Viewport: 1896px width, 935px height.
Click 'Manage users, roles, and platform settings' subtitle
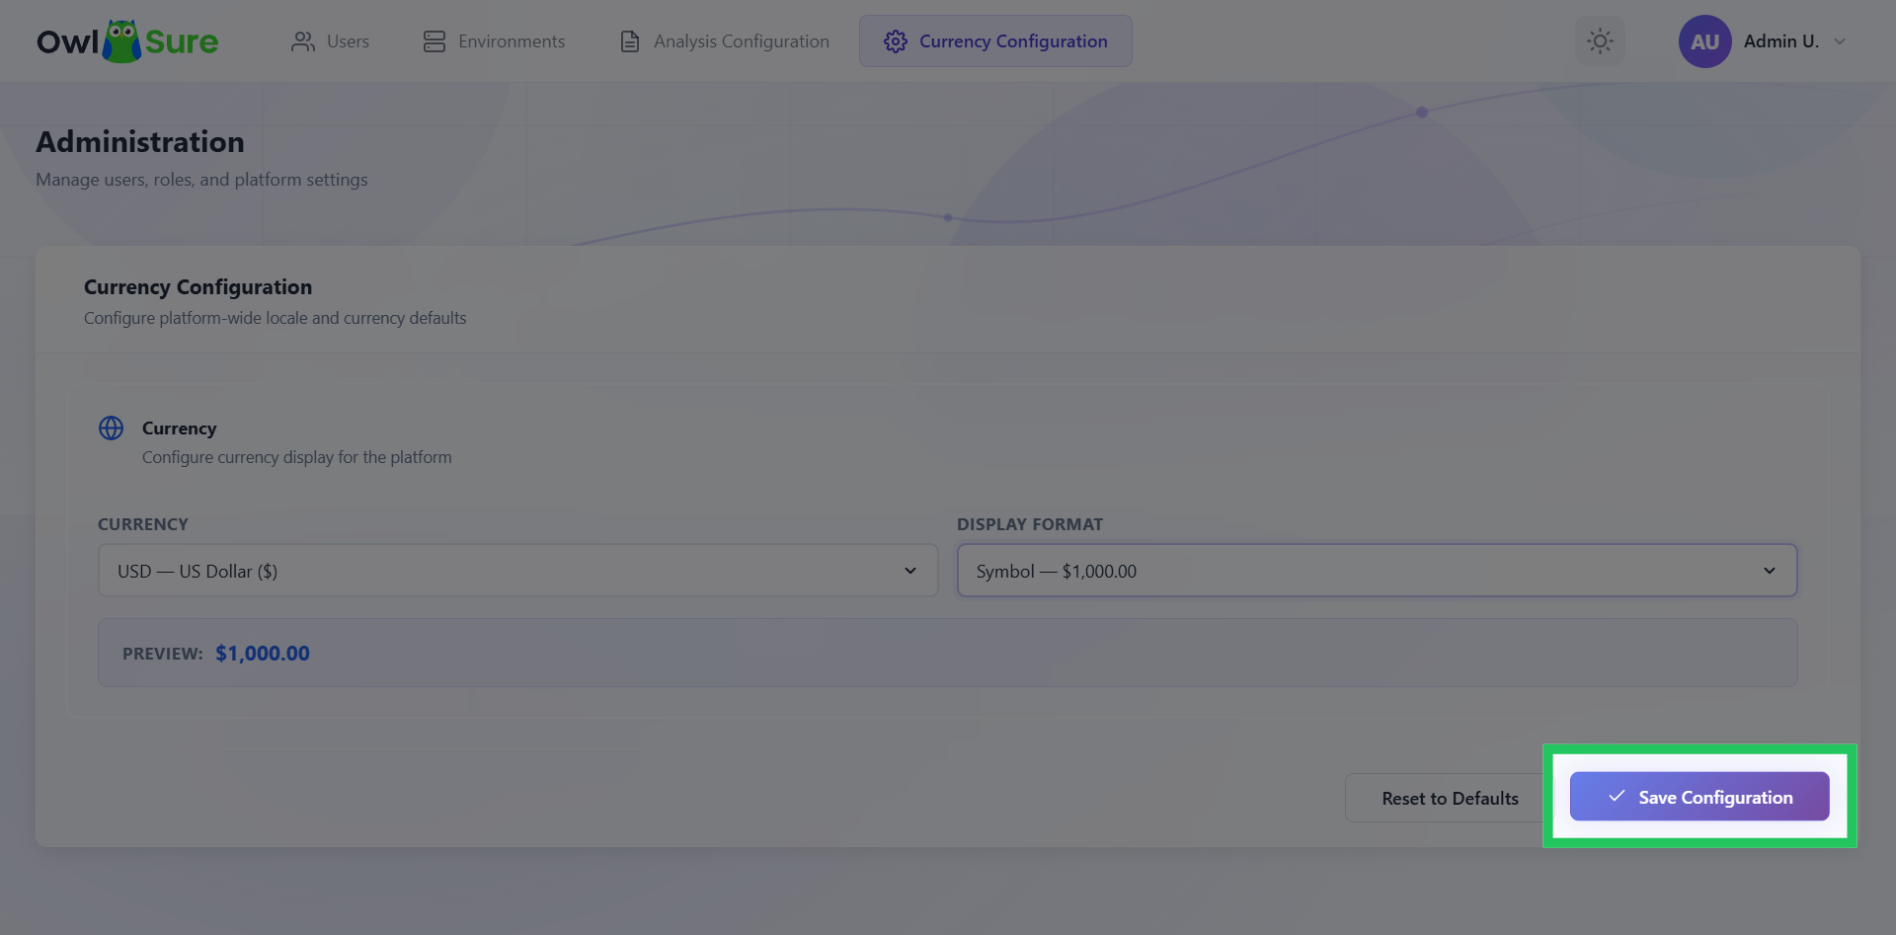coord(201,180)
